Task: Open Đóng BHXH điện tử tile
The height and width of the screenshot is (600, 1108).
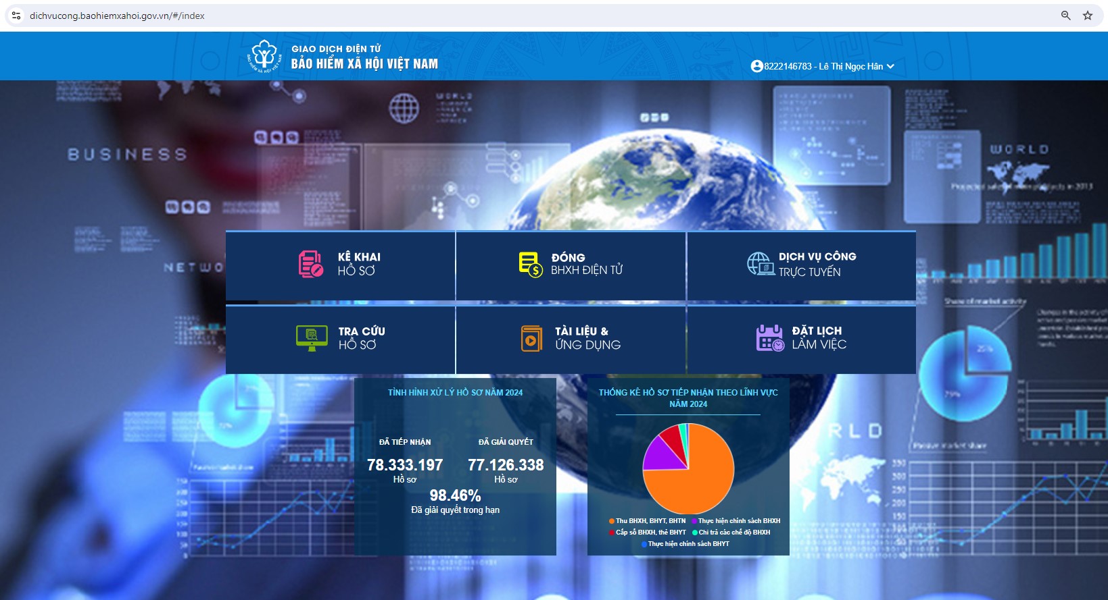Action: click(571, 265)
